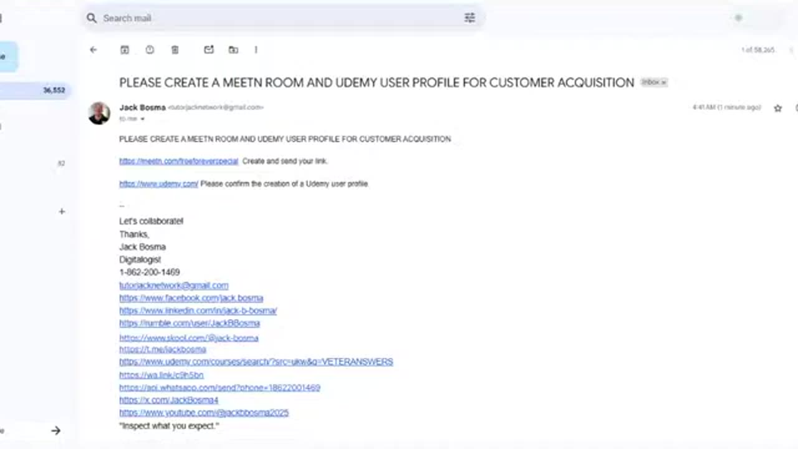Go back to inbox with back arrow

94,50
